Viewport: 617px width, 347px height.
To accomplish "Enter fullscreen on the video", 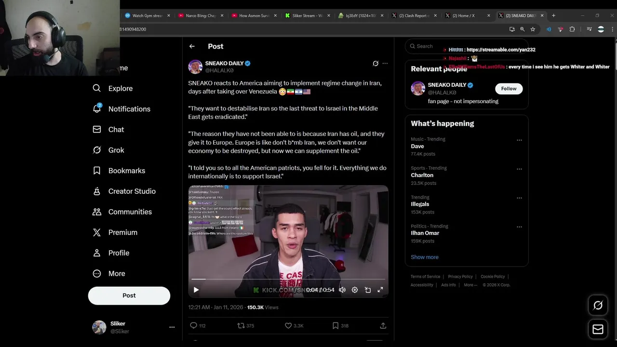I will point(380,290).
